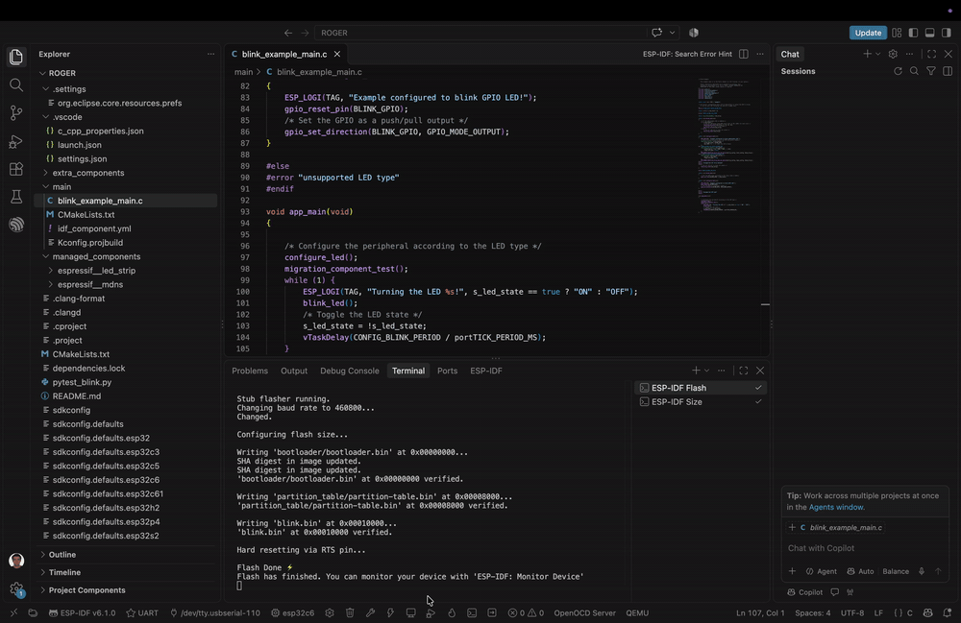Switch to the Output tab
Screen dimensions: 961x623
pos(294,371)
